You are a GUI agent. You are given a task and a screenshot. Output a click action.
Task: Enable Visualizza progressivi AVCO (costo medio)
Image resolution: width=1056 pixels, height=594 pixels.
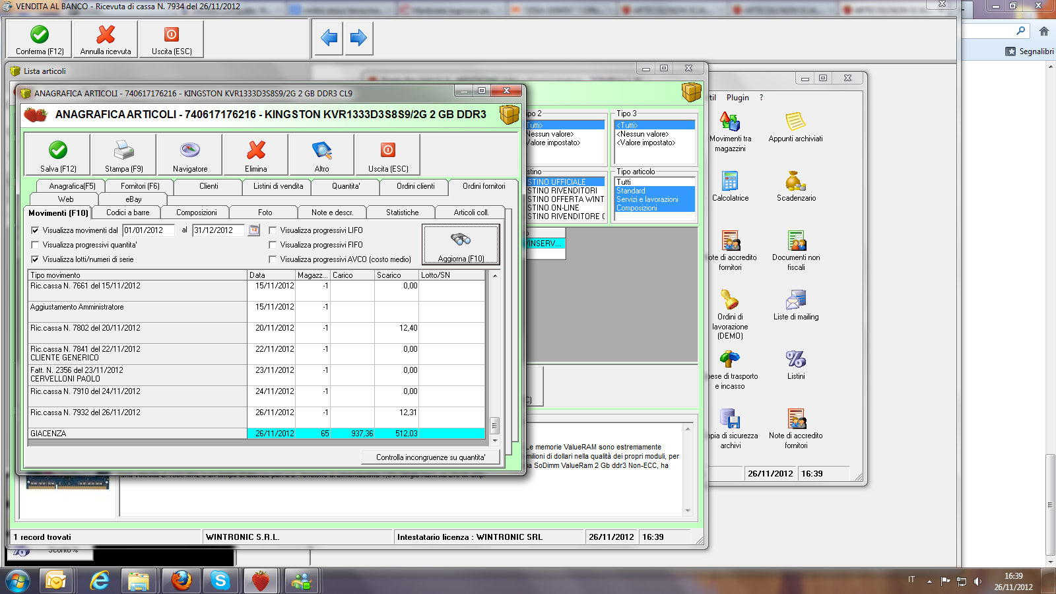[x=273, y=259]
